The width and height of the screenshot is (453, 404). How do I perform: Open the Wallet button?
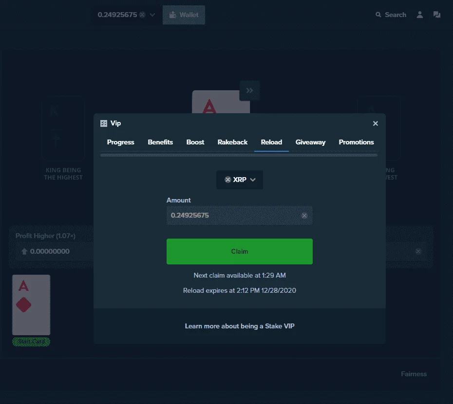[x=184, y=15]
